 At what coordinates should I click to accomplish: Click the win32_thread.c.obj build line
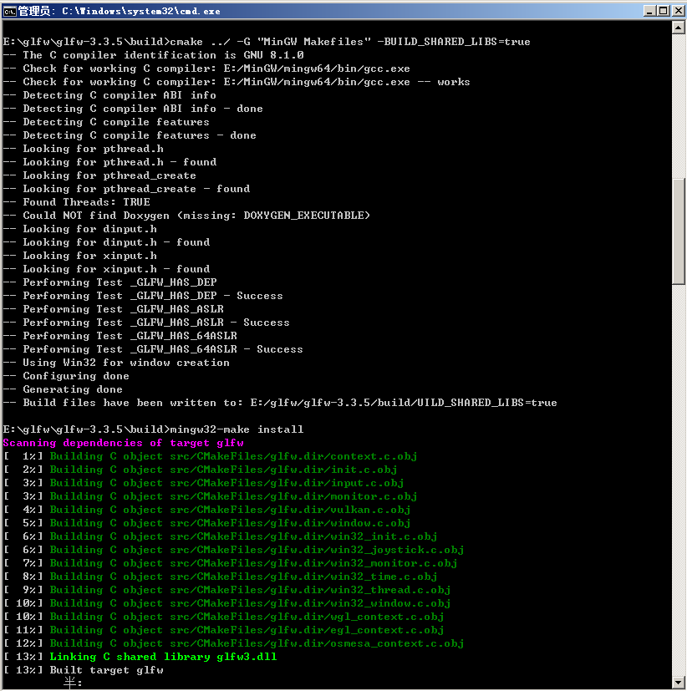pyautogui.click(x=227, y=590)
